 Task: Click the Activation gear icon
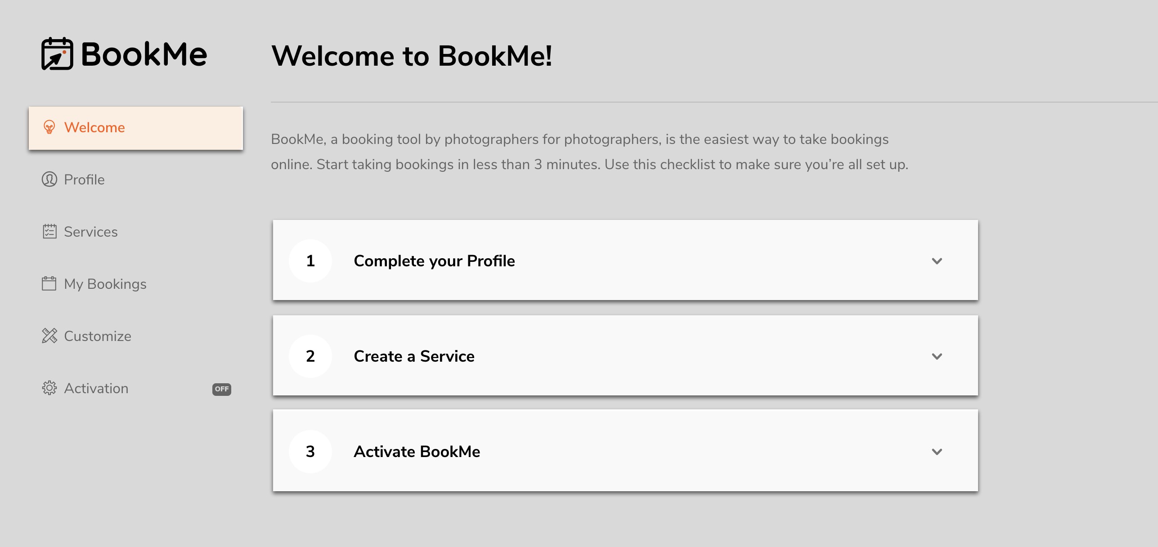[49, 388]
